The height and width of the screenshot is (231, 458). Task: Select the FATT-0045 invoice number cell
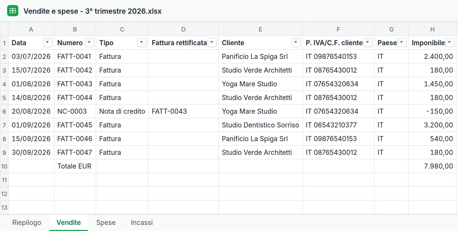(x=75, y=125)
